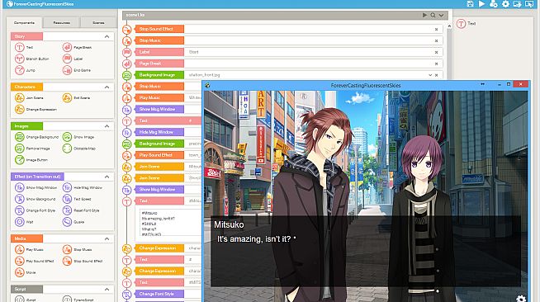Pick Change Font Style in Effect palette
The height and width of the screenshot is (302, 540).
click(36, 210)
